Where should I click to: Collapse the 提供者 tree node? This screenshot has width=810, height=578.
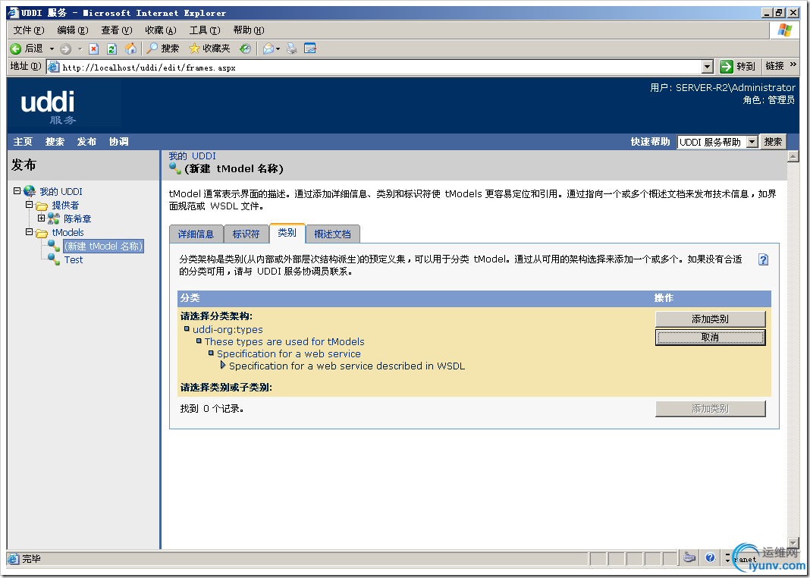coord(30,205)
